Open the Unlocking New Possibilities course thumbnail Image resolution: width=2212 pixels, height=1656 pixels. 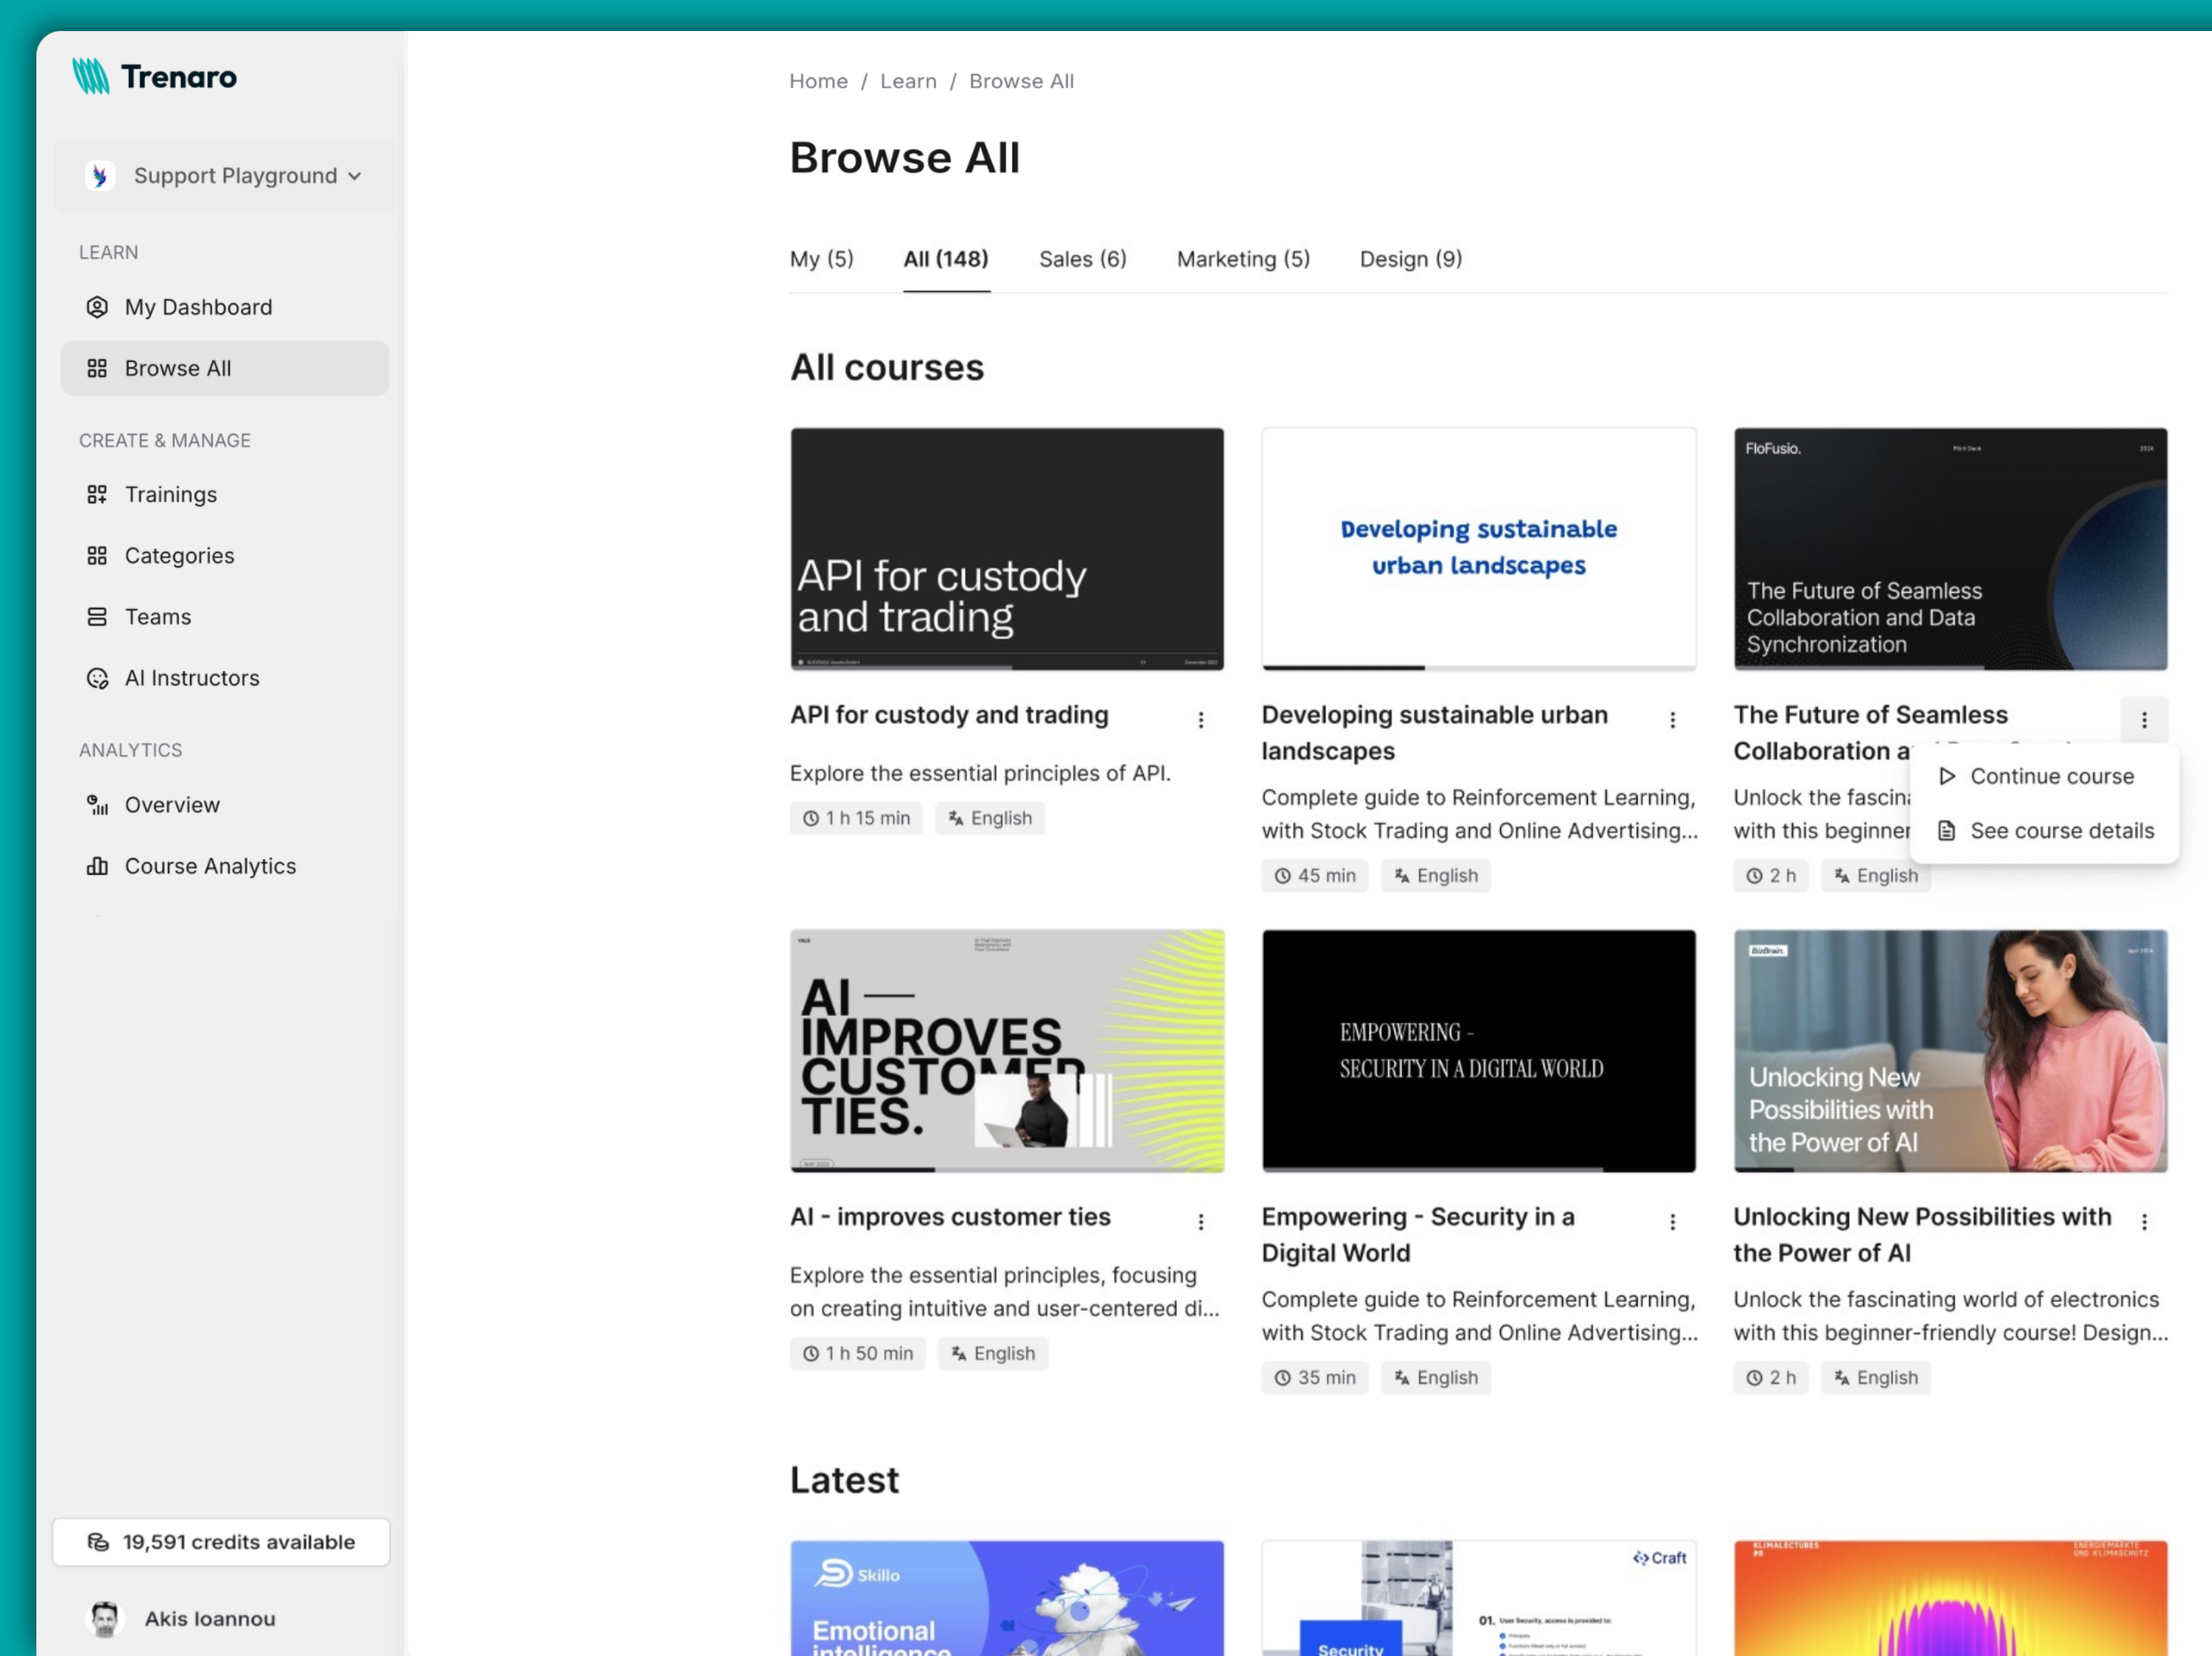click(1949, 1051)
